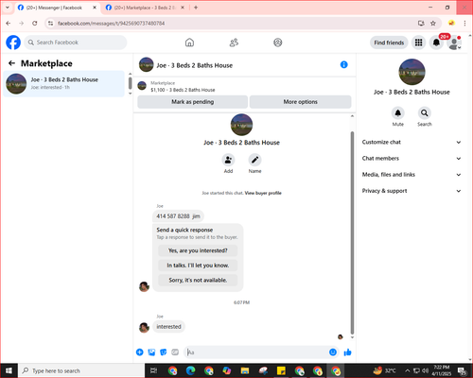Search in conversation magnifier icon
473x378 pixels.
[x=425, y=113]
